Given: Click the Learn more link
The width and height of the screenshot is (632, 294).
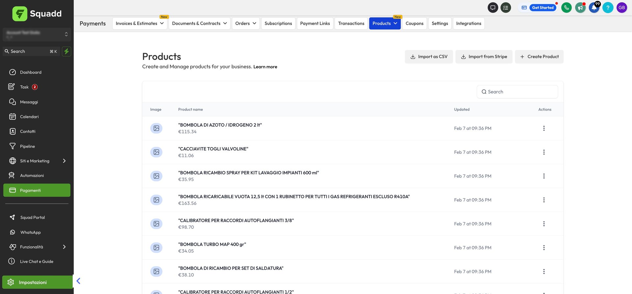Looking at the screenshot, I should pos(265,67).
